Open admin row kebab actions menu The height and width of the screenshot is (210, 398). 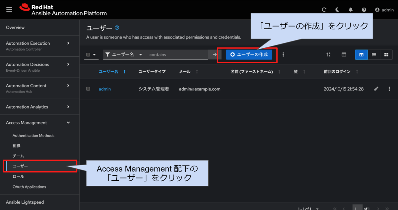pos(389,89)
